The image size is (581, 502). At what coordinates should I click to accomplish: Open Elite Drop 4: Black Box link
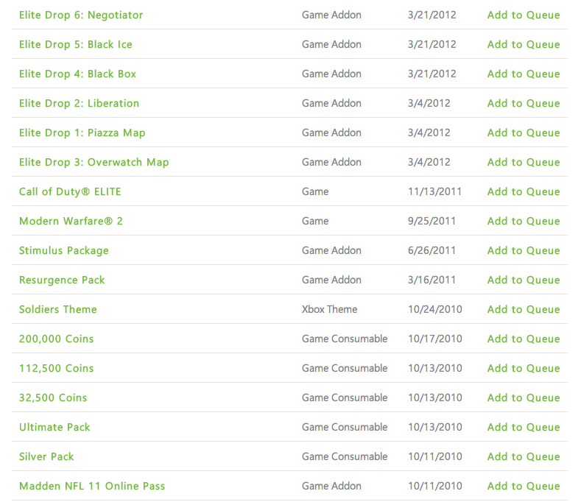pyautogui.click(x=77, y=74)
